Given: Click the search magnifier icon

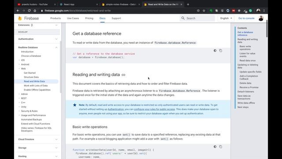Looking at the screenshot, I should tap(183, 18).
